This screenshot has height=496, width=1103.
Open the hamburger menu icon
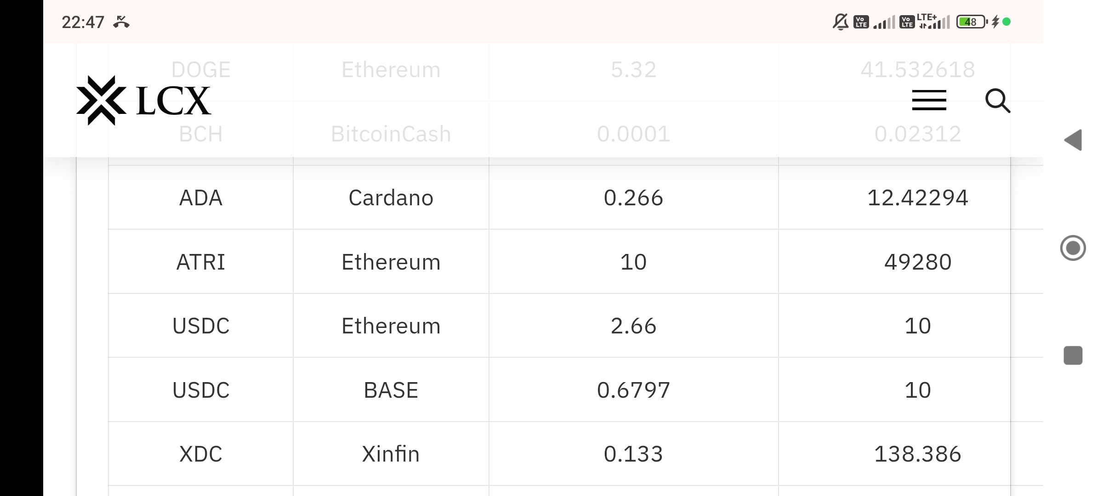929,100
